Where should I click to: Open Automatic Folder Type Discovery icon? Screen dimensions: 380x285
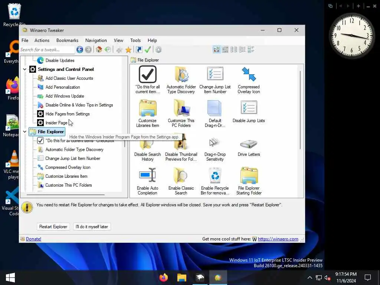click(x=181, y=80)
